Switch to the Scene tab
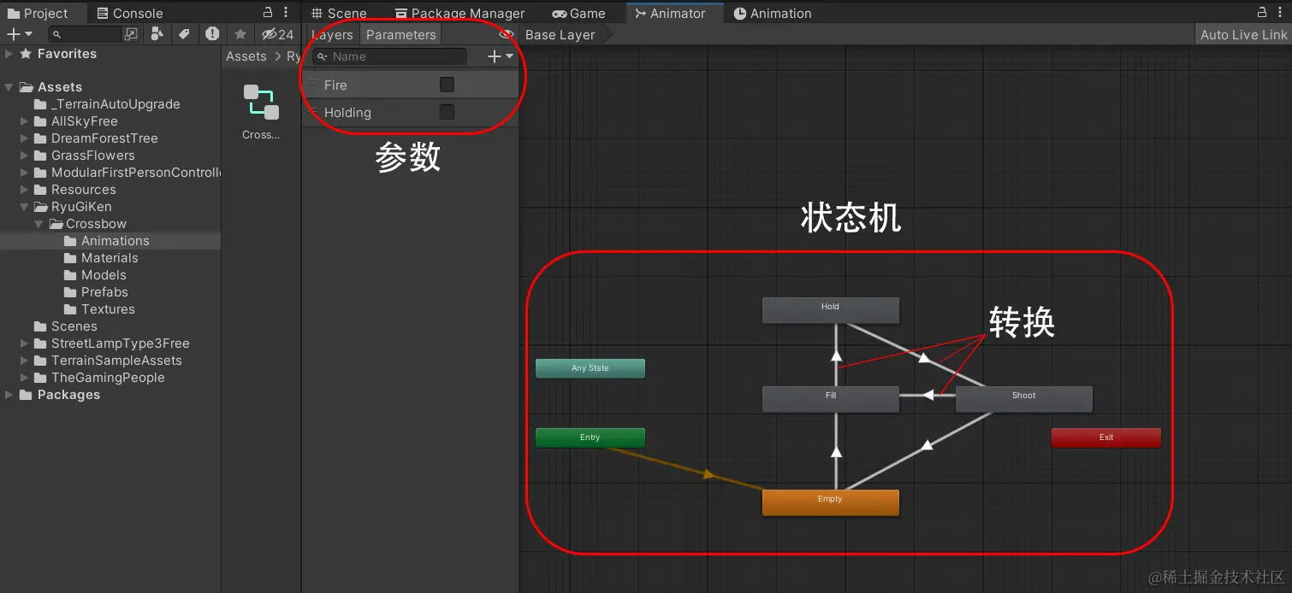The width and height of the screenshot is (1292, 593). coord(339,13)
